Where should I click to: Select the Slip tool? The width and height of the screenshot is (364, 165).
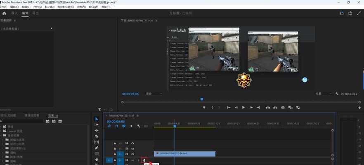pyautogui.click(x=97, y=142)
